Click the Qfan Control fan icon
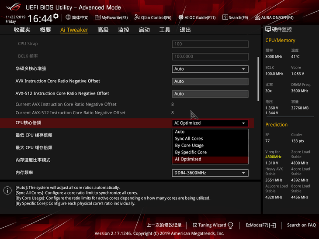319x239 pixels. [137, 17]
